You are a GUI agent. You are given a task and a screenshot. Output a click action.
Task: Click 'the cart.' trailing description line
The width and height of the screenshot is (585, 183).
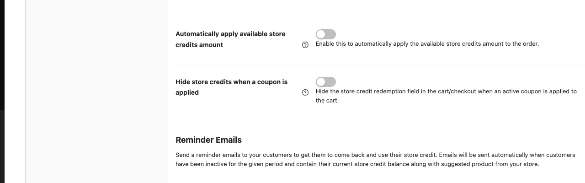pyautogui.click(x=327, y=101)
